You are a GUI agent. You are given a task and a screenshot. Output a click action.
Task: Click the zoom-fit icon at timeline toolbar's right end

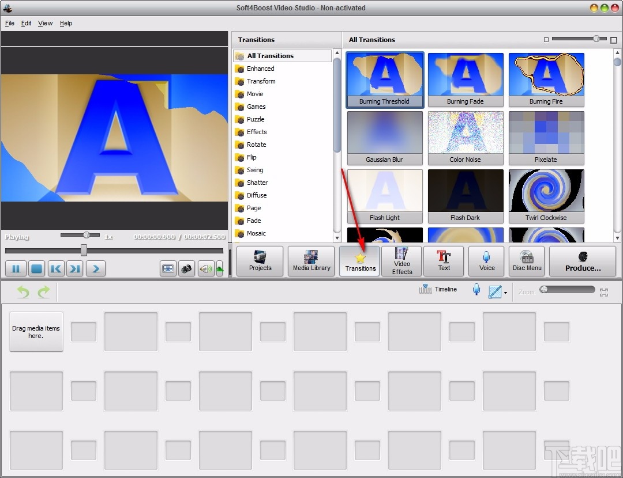604,292
